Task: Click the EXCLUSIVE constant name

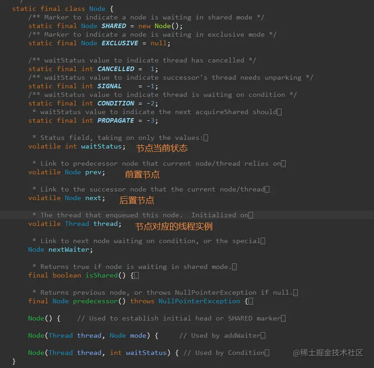Action: click(x=120, y=43)
